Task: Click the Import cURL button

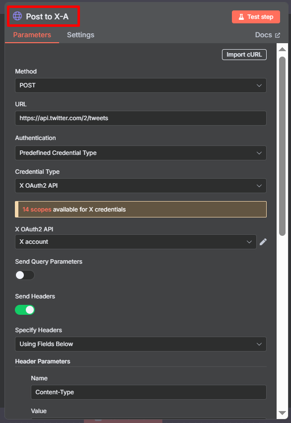Action: point(244,55)
